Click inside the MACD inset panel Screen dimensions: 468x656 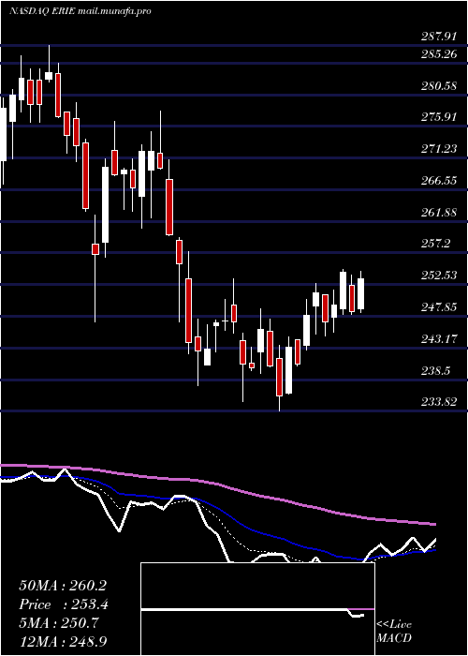tap(257, 609)
